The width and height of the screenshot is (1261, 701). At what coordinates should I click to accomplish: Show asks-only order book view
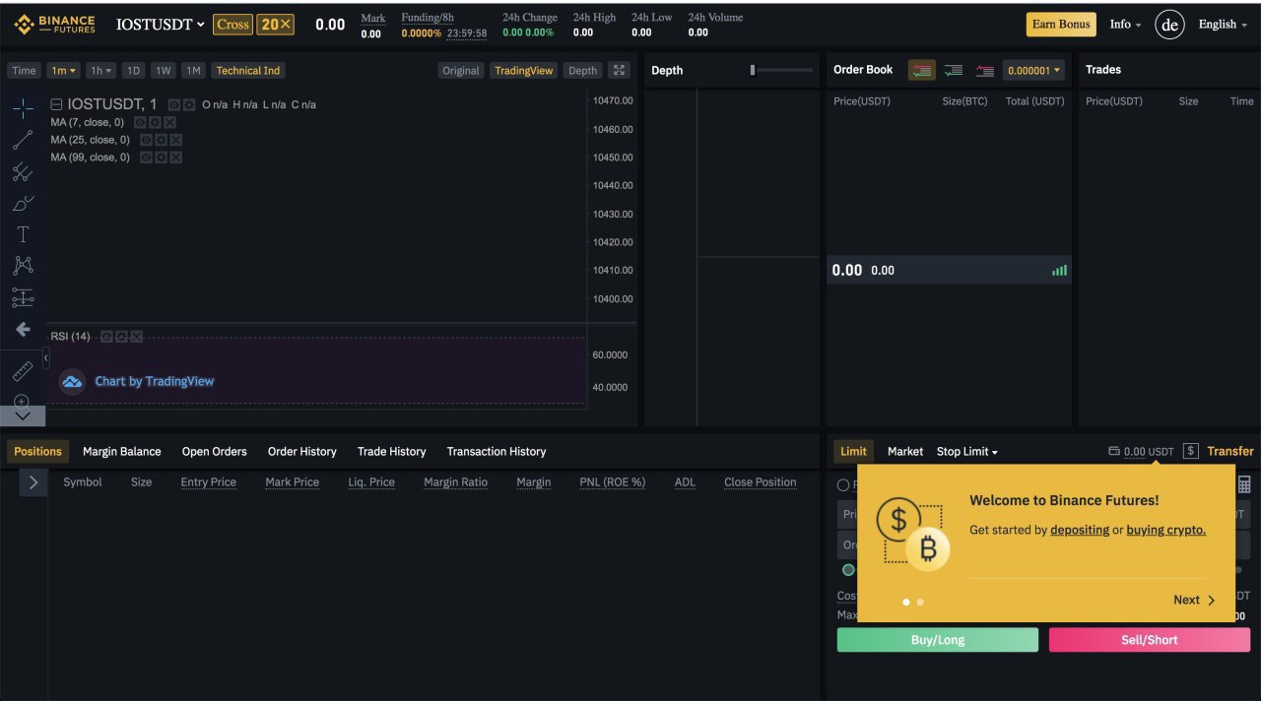coord(984,70)
